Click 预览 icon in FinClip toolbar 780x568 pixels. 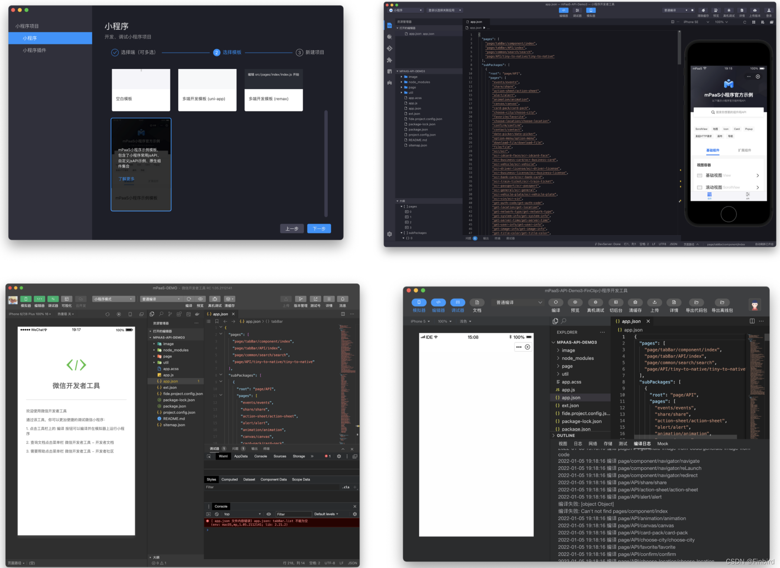575,302
